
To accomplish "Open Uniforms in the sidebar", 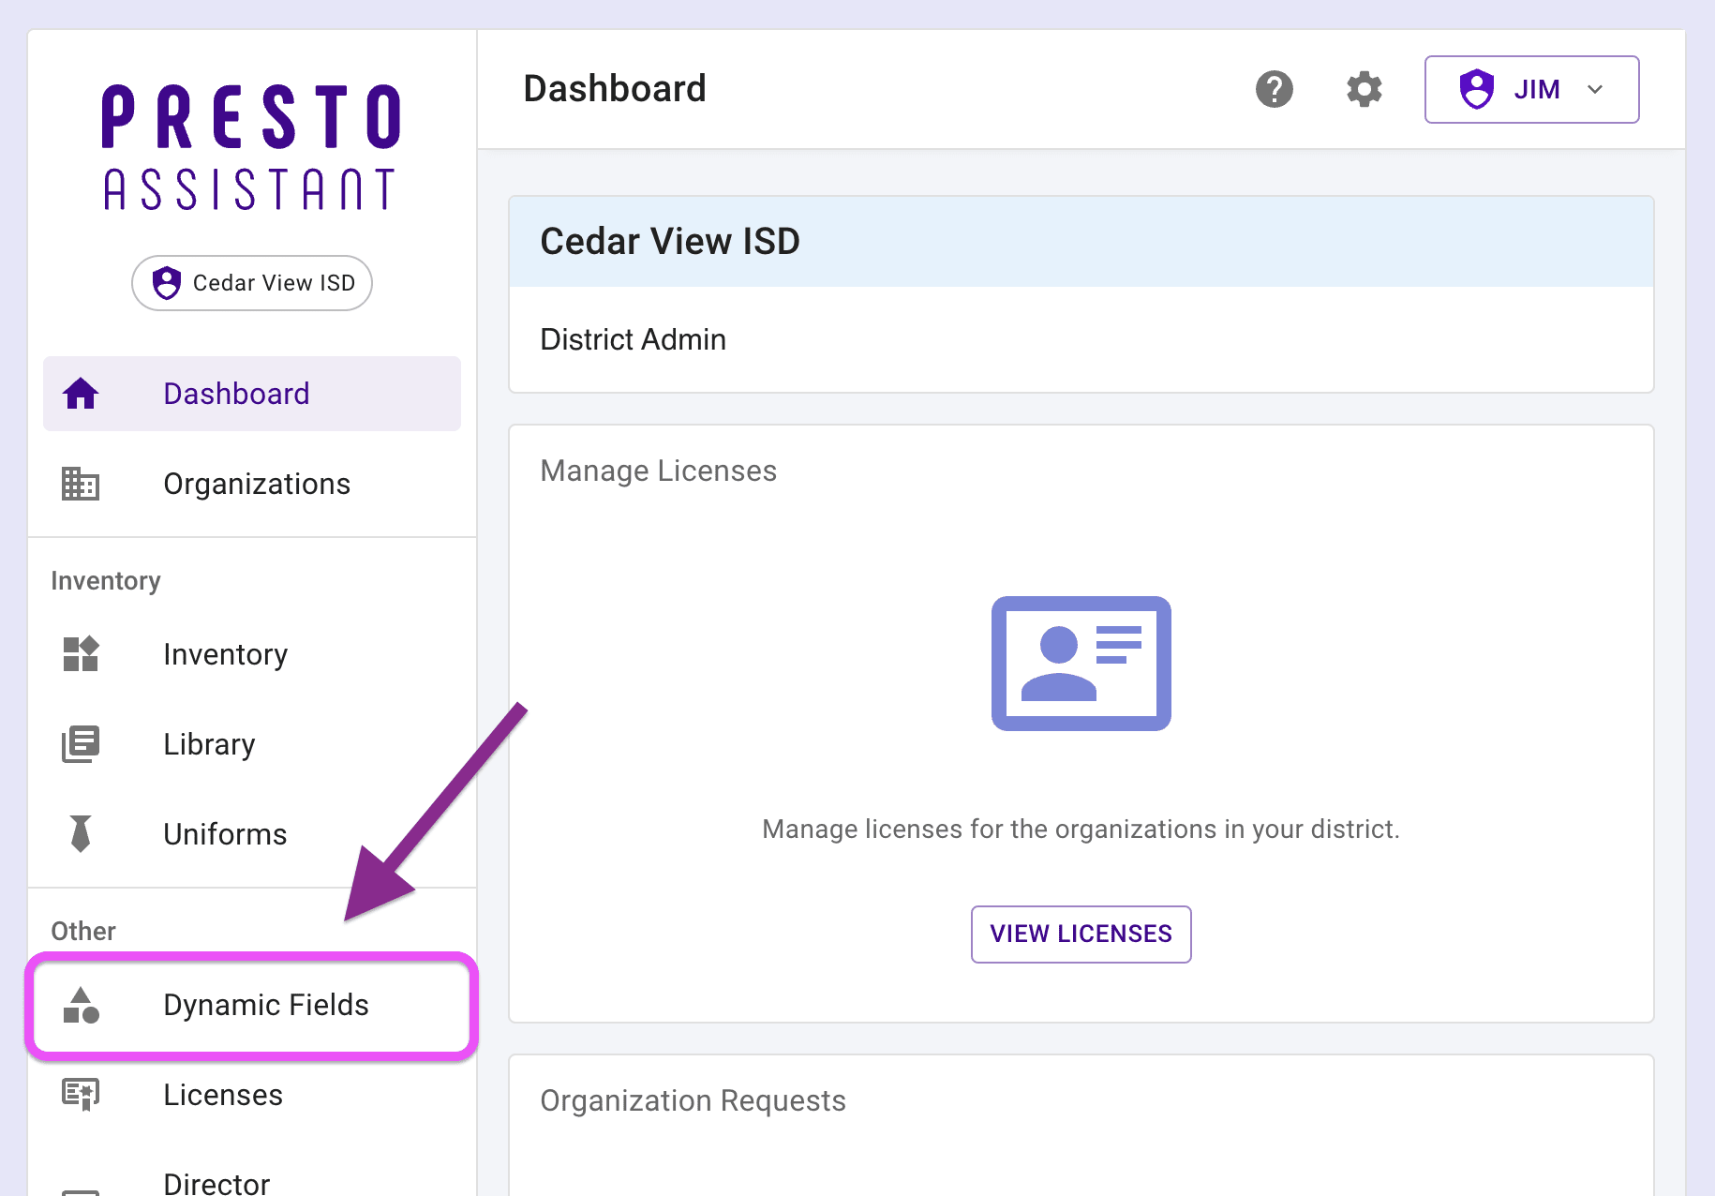I will click(251, 834).
